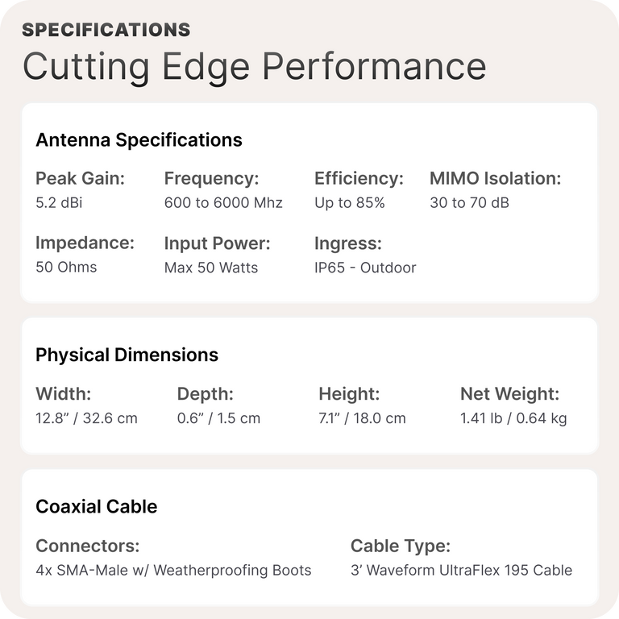
Task: Click the MIMO Isolation label
Action: [495, 178]
